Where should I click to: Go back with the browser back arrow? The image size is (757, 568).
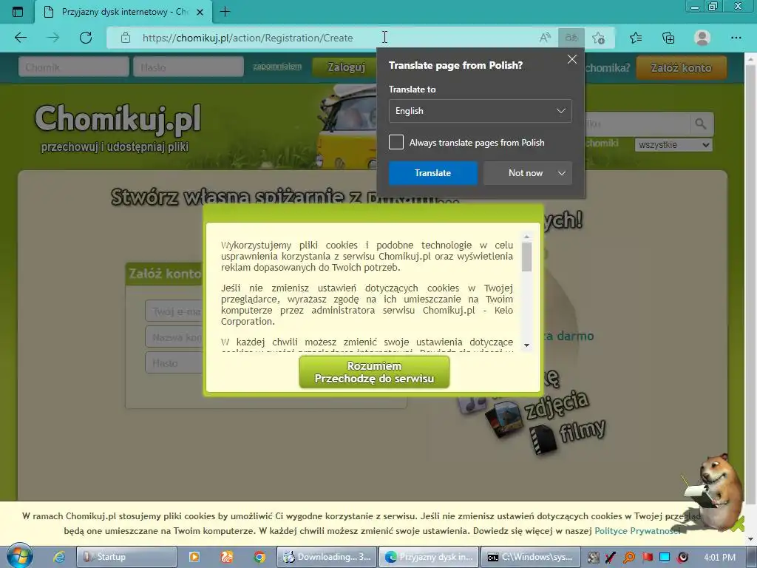21,38
